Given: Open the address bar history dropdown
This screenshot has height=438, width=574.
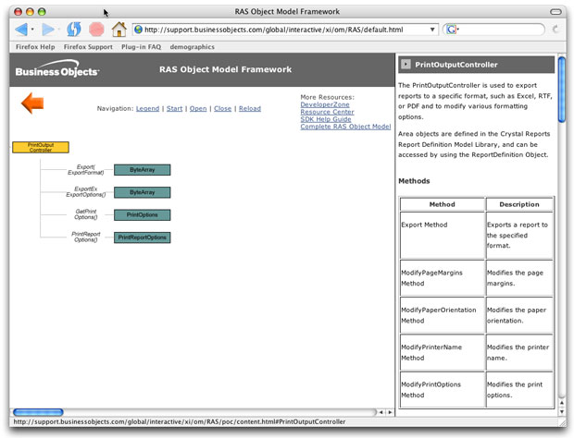Looking at the screenshot, I should (x=432, y=30).
